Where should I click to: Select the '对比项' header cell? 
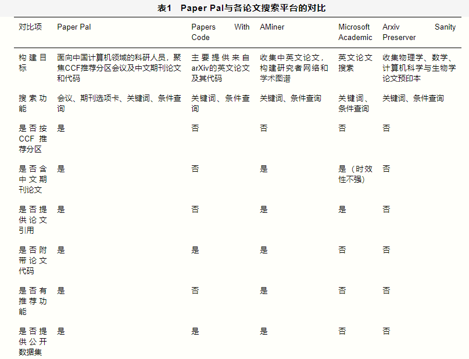pyautogui.click(x=30, y=27)
